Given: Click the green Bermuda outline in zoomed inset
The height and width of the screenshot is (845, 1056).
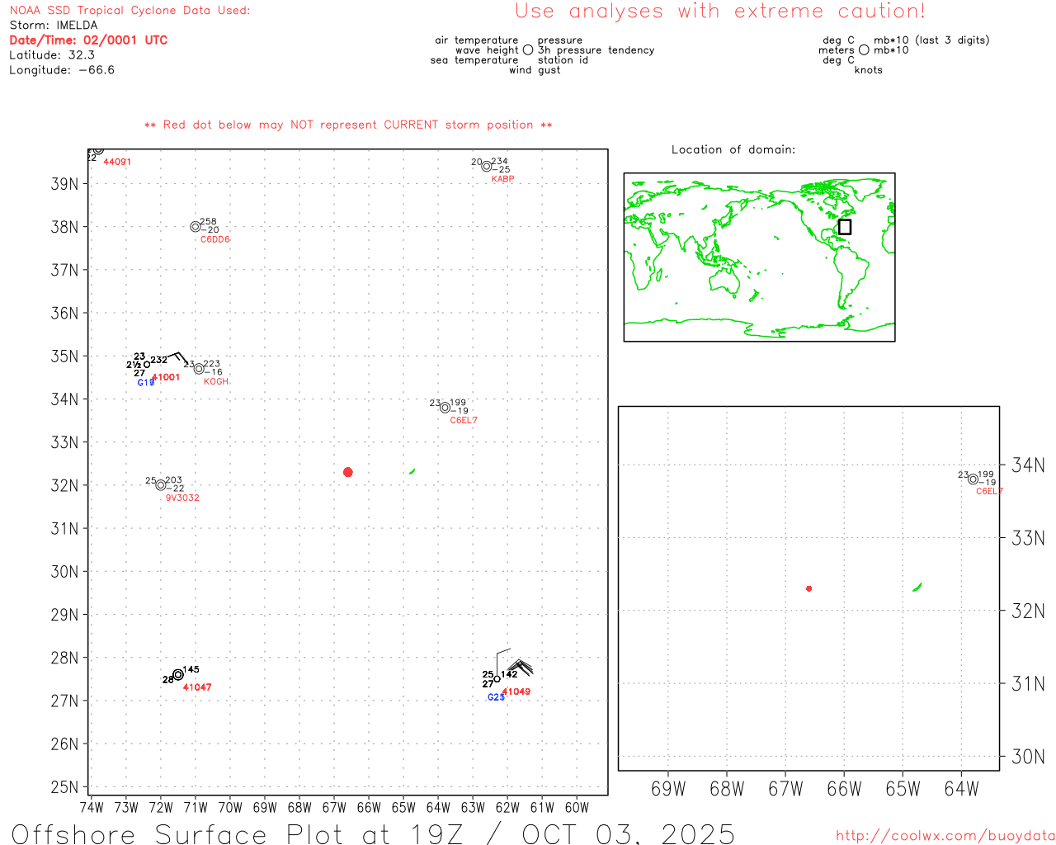Looking at the screenshot, I should (917, 588).
